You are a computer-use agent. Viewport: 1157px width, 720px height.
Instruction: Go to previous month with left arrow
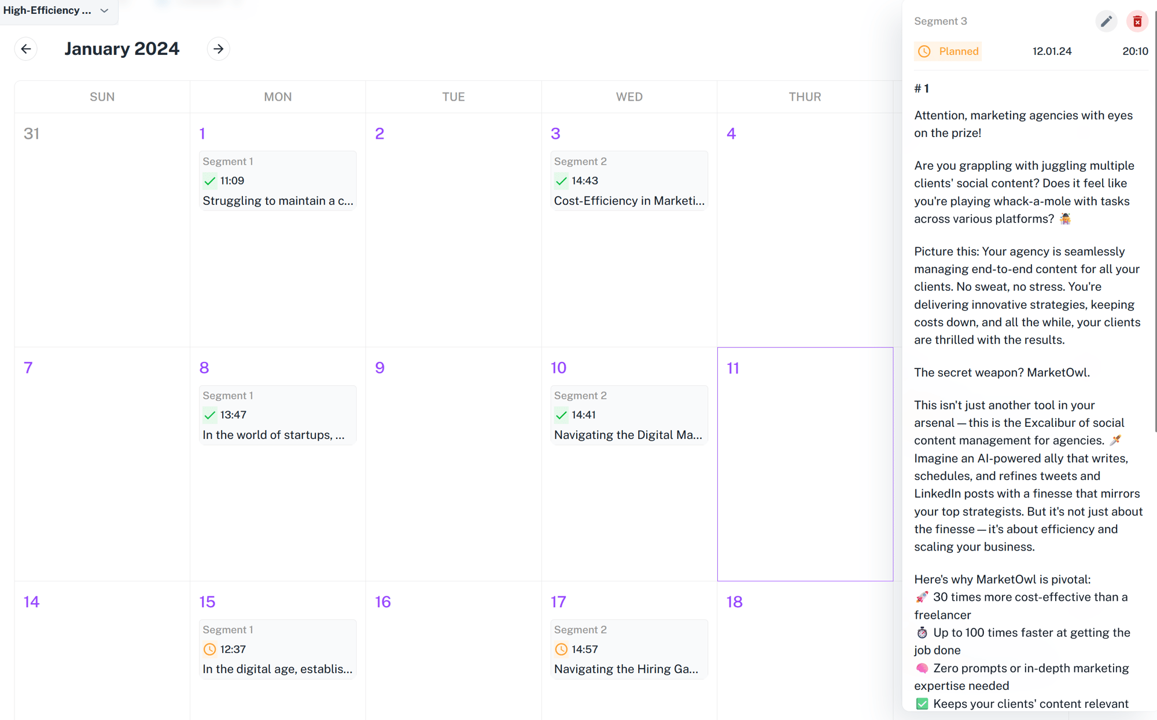click(26, 49)
